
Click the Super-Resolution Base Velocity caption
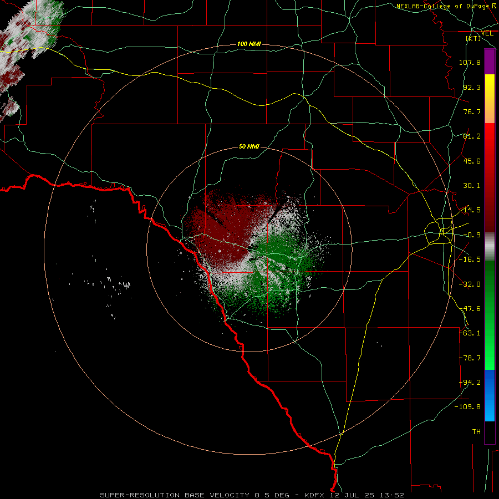252,495
